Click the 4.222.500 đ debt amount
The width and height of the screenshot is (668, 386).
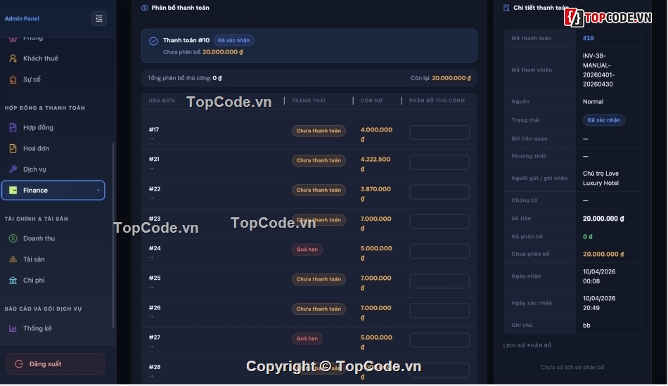pyautogui.click(x=375, y=165)
